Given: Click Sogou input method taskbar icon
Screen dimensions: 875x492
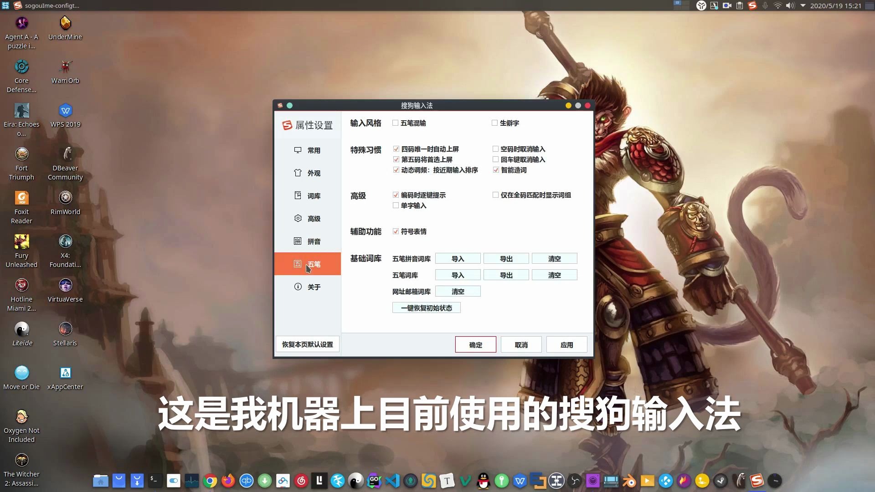Looking at the screenshot, I should [x=756, y=480].
